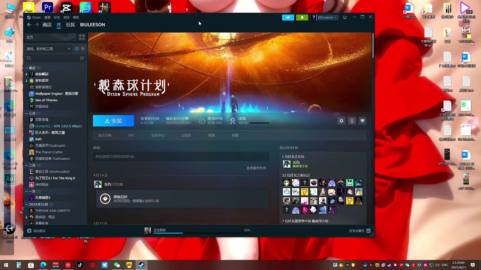The image size is (481, 270).
Task: Open the 歌词.txt desktop file
Action: tap(447, 84)
